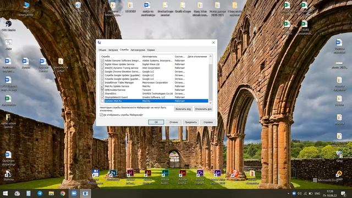Click the Применить button
352x198 pixels.
(x=191, y=122)
